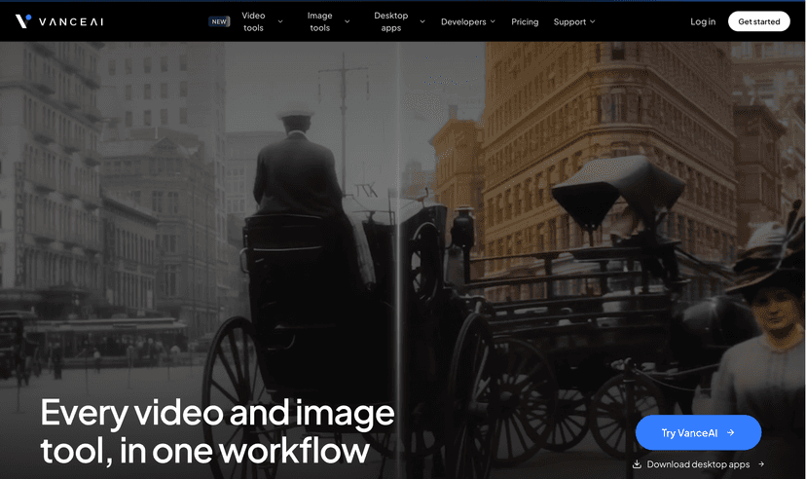
Task: Click the VanceAI logo
Action: (x=59, y=21)
